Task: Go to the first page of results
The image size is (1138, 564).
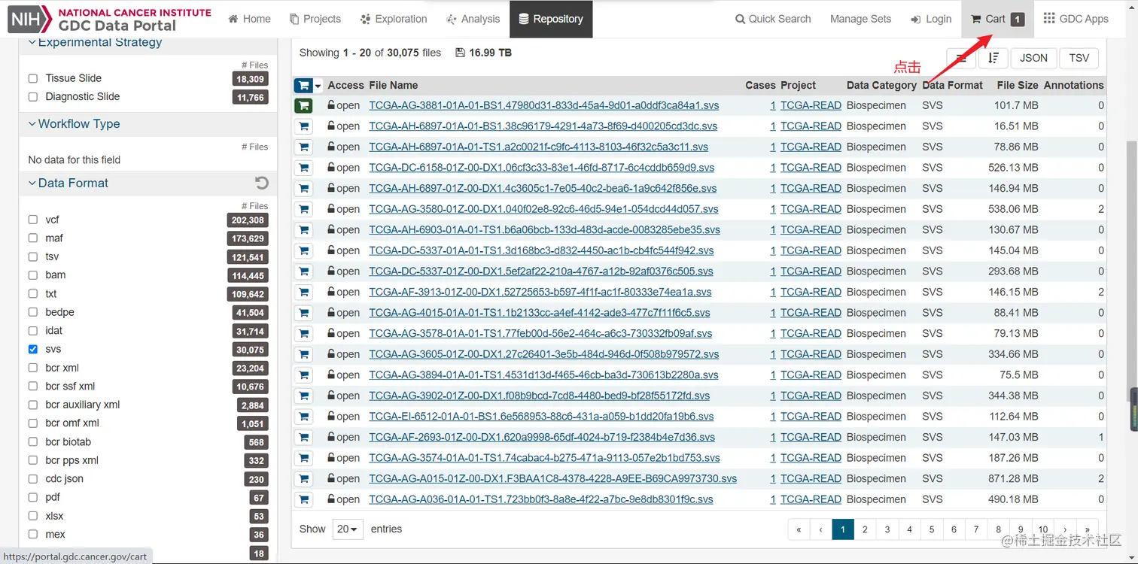Action: [799, 529]
